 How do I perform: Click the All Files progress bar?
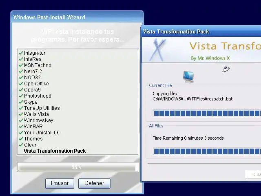click(207, 151)
